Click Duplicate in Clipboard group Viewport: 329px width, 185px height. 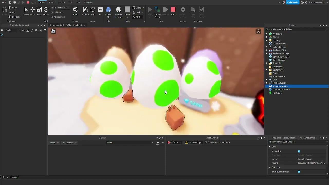click(x=14, y=17)
